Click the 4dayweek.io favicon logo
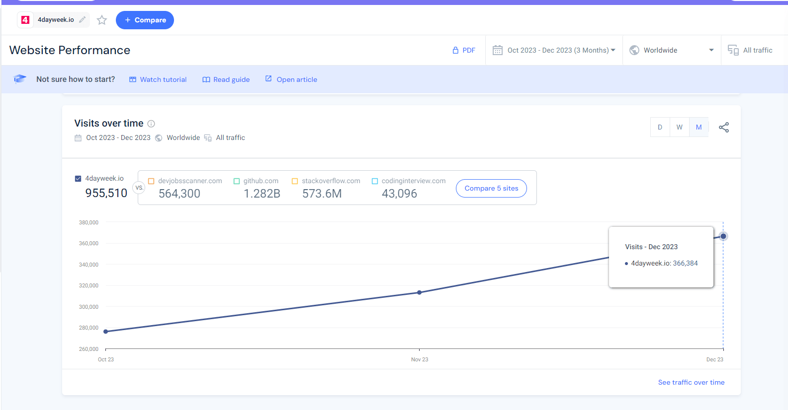788x410 pixels. [25, 20]
